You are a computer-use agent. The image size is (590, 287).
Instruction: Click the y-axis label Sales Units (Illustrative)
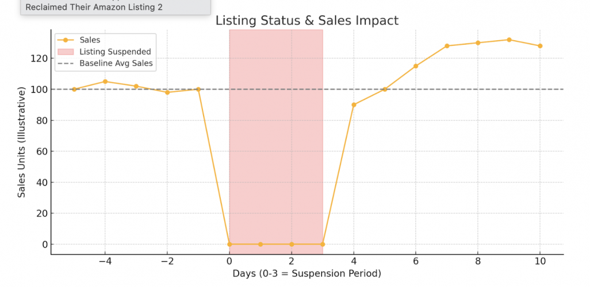click(x=21, y=142)
